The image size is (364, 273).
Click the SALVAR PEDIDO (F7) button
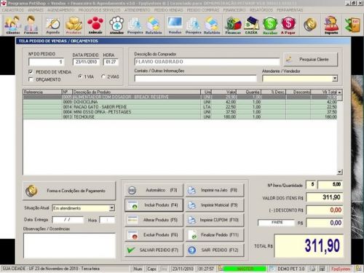point(154,250)
